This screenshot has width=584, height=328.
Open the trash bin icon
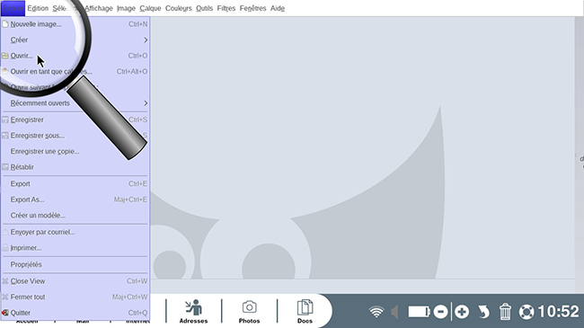(x=505, y=312)
